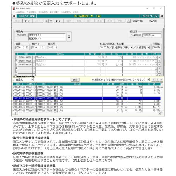Click the 検索 search button
The image size is (176, 176).
75,79
